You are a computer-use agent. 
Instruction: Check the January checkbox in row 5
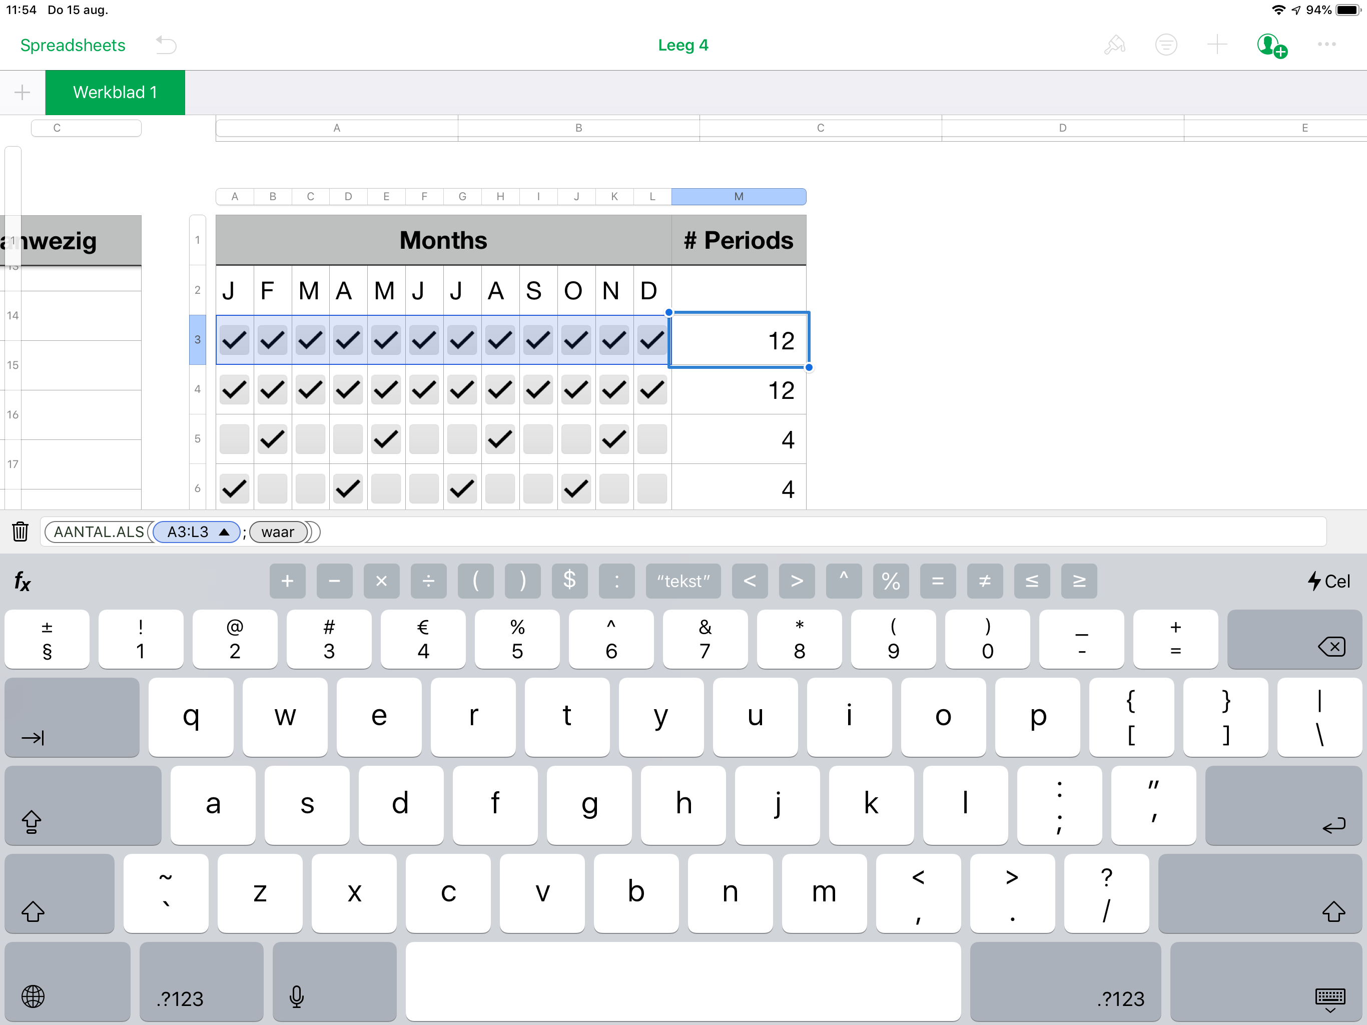point(234,439)
